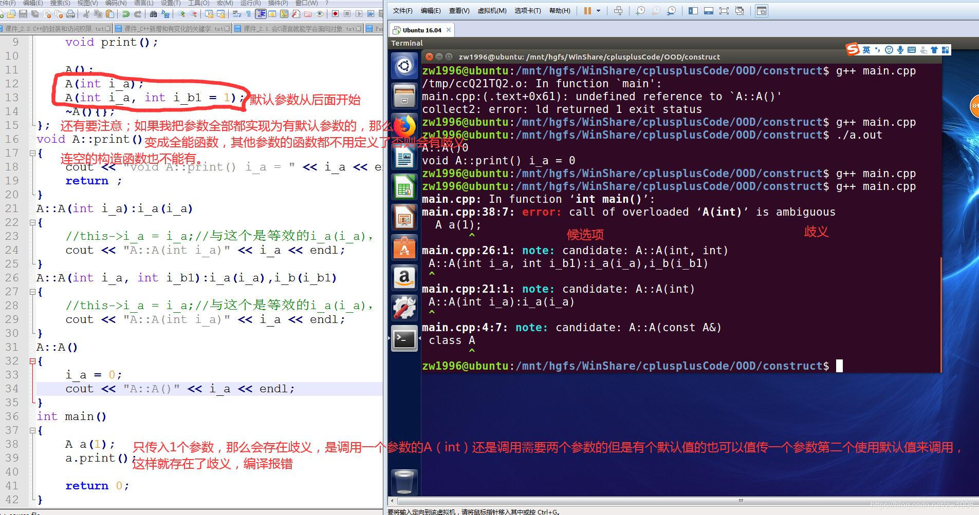This screenshot has width=979, height=515.
Task: Open the VMware 文件(F) menu
Action: point(403,10)
